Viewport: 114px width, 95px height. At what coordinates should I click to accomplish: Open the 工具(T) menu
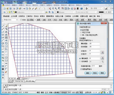pyautogui.click(x=42, y=5)
